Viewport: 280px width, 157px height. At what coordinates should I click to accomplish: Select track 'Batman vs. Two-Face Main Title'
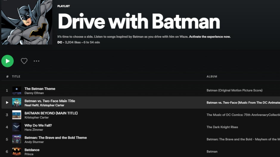point(50,101)
